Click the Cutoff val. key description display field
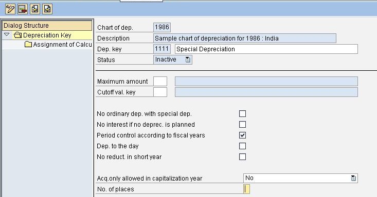The width and height of the screenshot is (377, 197). 266,92
